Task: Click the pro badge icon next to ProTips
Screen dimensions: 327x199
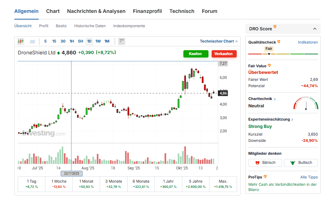Action: [265, 177]
